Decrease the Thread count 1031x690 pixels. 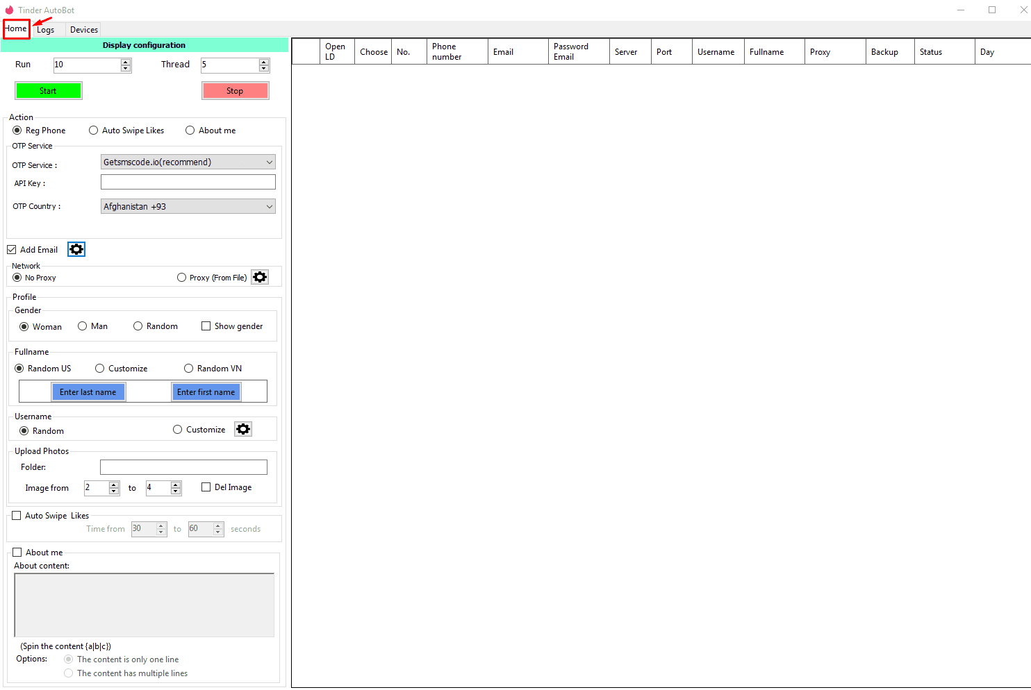pyautogui.click(x=264, y=68)
